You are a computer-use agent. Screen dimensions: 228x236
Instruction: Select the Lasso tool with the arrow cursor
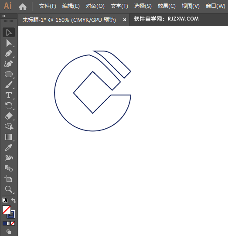(9, 127)
